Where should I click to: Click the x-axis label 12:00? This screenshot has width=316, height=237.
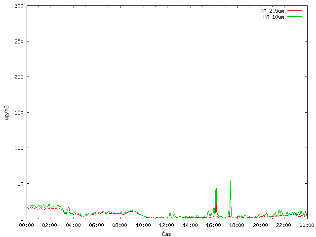[167, 225]
